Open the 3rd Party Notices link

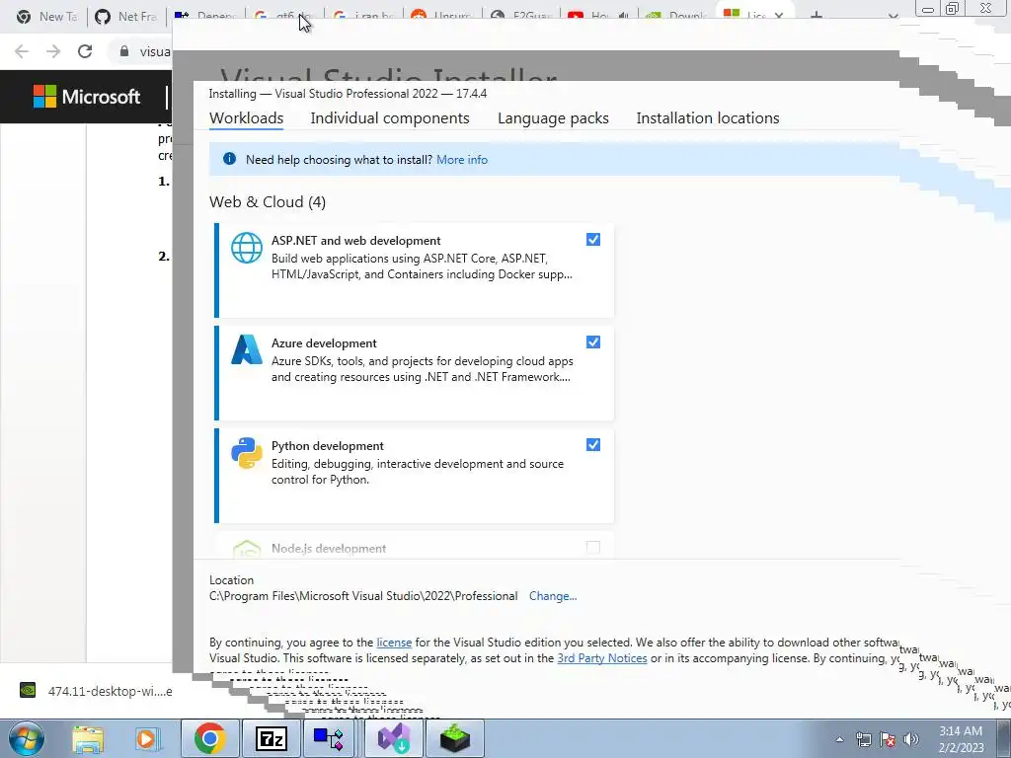(x=602, y=658)
